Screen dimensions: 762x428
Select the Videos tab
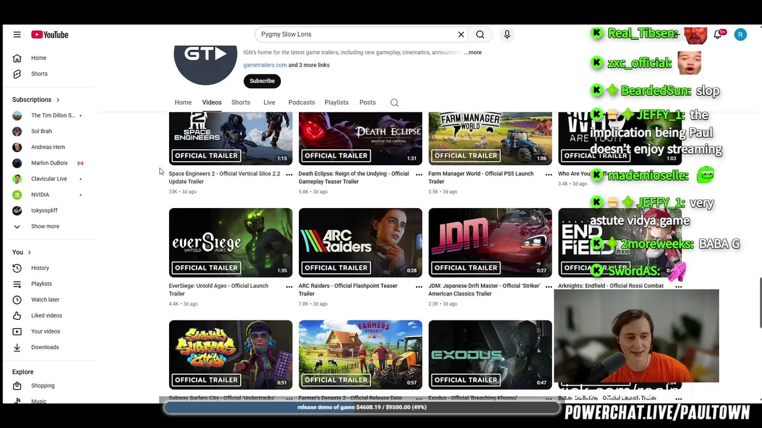(211, 102)
